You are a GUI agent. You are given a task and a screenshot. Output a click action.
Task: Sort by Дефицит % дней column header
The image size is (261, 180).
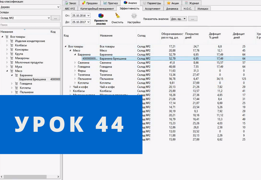tap(219, 36)
